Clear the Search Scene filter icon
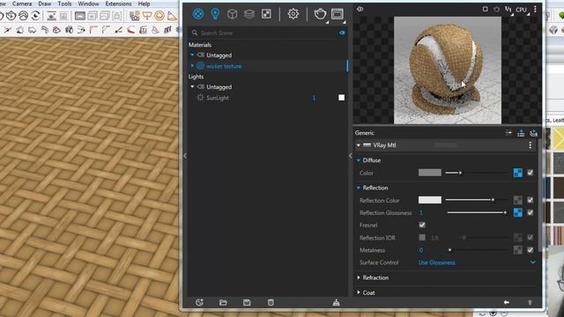 point(342,33)
